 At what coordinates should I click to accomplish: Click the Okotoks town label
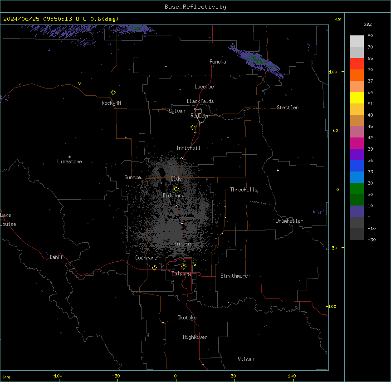click(187, 318)
